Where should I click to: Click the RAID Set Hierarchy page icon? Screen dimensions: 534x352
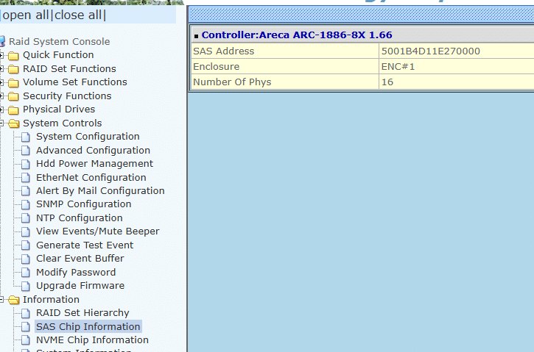coord(27,313)
